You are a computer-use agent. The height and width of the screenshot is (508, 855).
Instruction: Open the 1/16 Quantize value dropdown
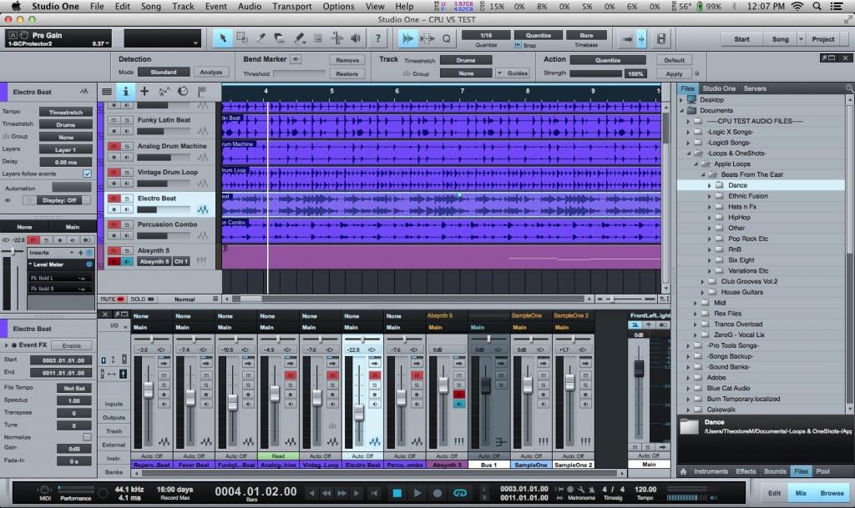tap(486, 35)
